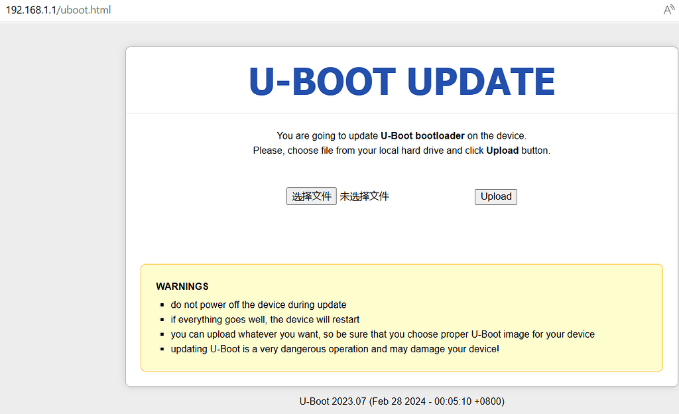Click the 选择文件 file chooser button
Viewport: 679px width, 414px height.
coord(312,196)
